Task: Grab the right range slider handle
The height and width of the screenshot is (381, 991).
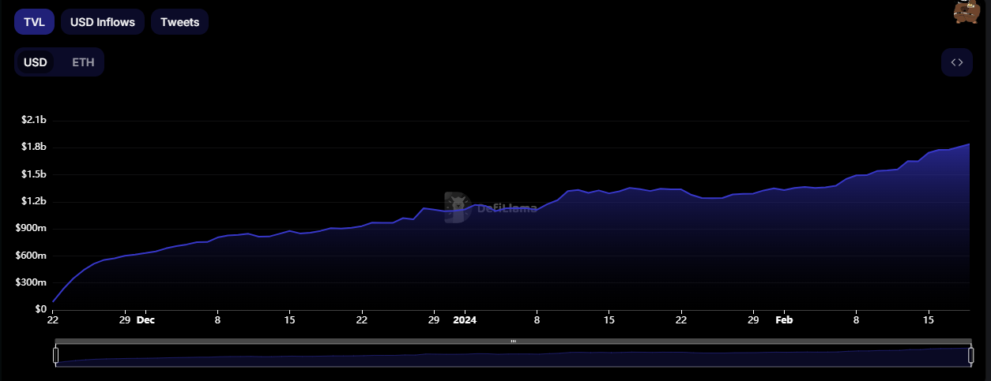Action: click(x=970, y=356)
